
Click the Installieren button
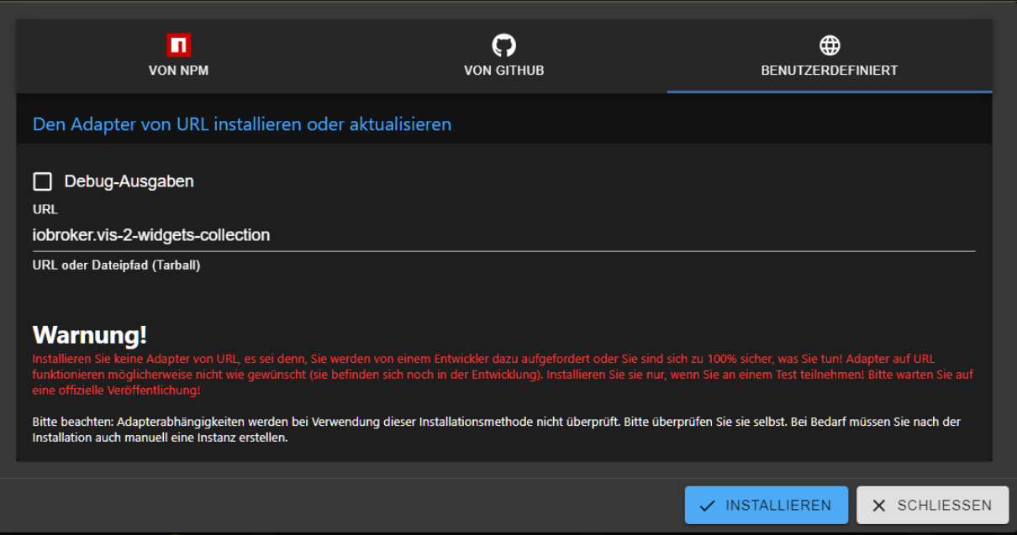(766, 506)
